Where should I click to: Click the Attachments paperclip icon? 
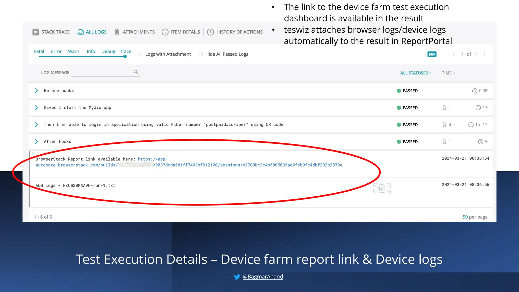click(x=117, y=32)
